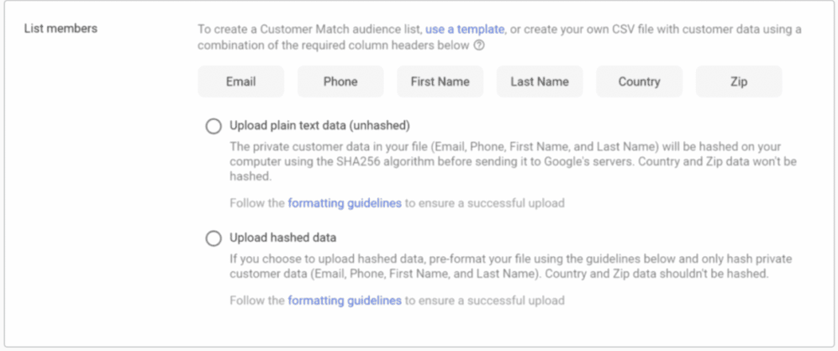Screen dimensions: 838x351
Task: Click the "To create a Customer Match audience list" text
Action: 310,29
